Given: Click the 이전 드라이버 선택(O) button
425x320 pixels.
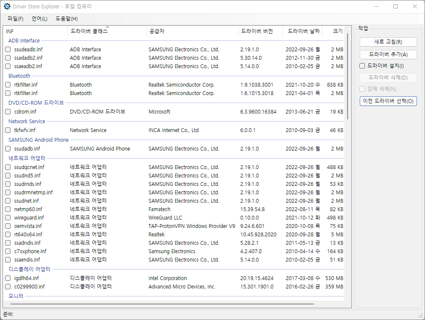Looking at the screenshot, I should coord(388,101).
